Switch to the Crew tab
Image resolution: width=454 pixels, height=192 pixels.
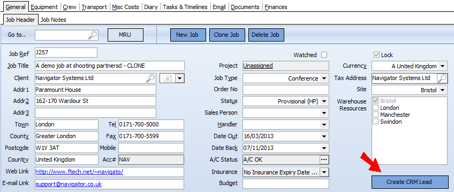click(x=70, y=7)
